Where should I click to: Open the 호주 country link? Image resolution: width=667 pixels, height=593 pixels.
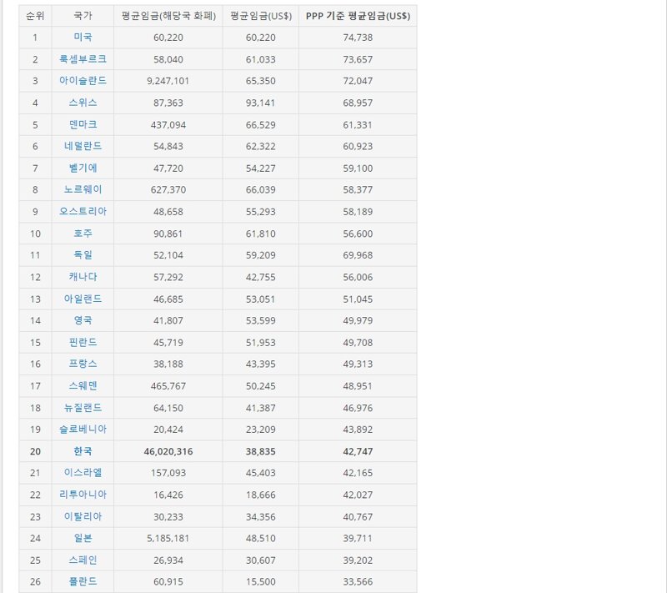point(83,234)
